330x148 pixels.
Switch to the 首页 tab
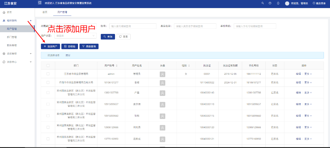pos(45,12)
